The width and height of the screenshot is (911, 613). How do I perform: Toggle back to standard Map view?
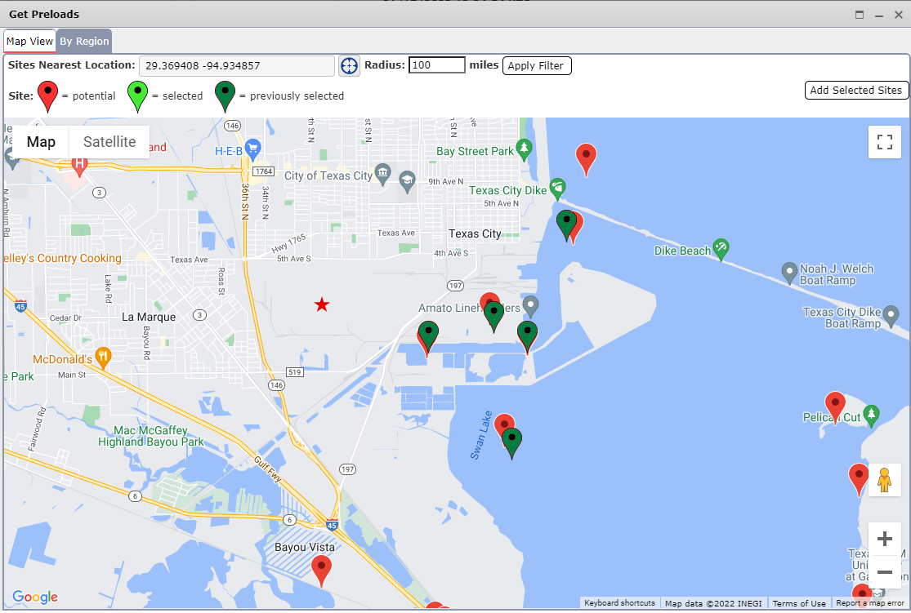click(40, 141)
